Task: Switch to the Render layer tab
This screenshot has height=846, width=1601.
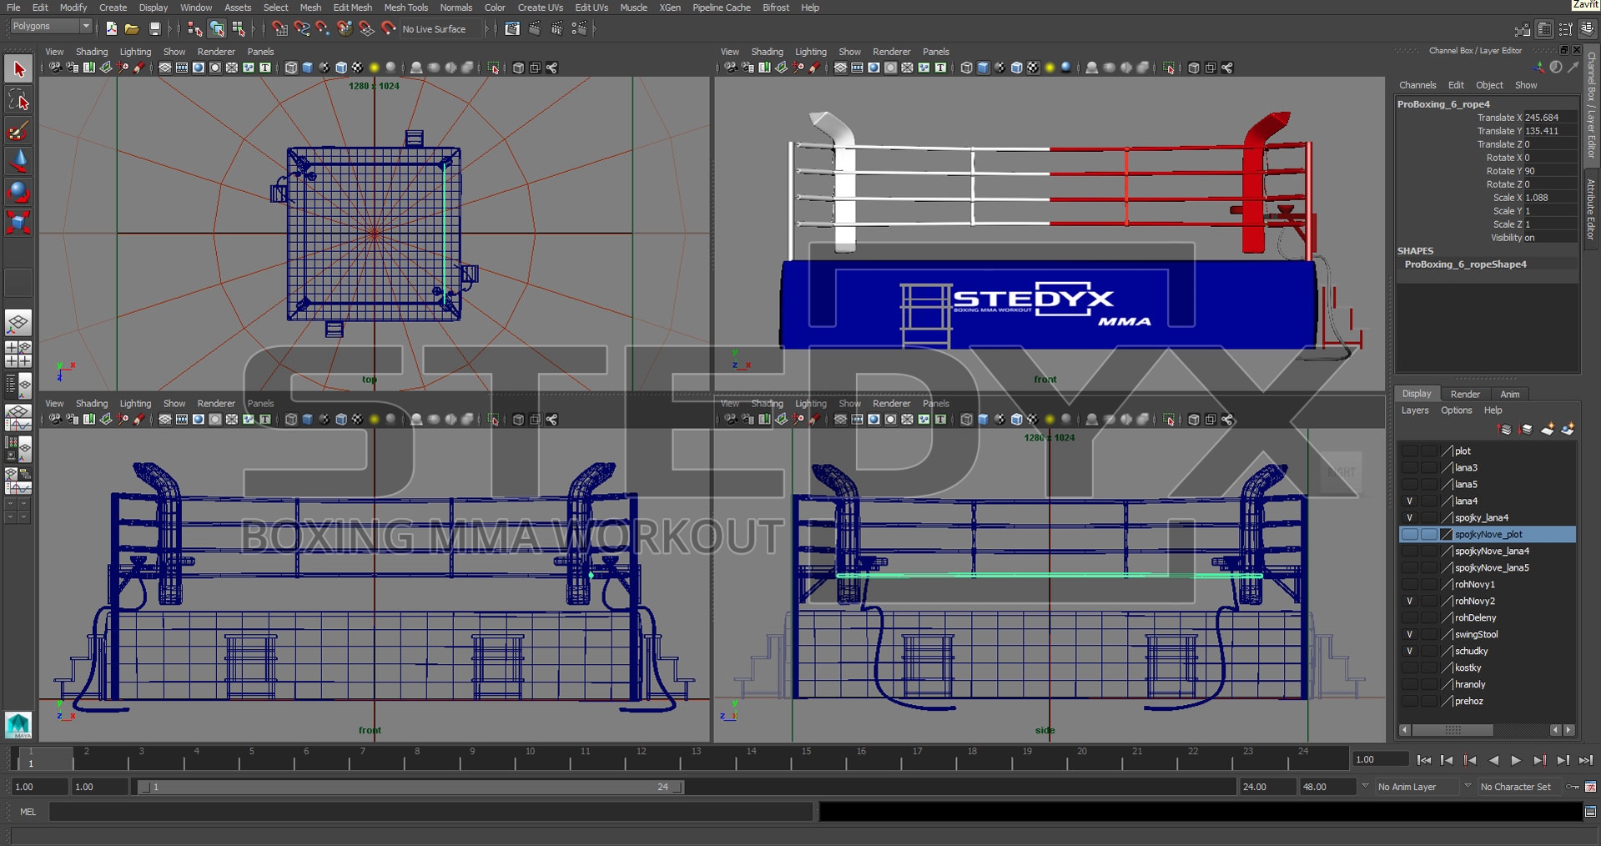Action: pyautogui.click(x=1465, y=394)
